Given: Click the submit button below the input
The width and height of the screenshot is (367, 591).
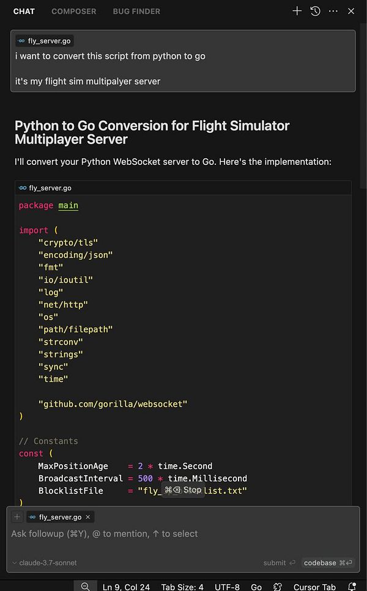Looking at the screenshot, I should pos(274,562).
